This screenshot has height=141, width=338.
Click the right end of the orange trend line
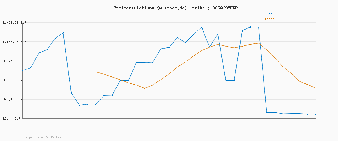[315, 88]
